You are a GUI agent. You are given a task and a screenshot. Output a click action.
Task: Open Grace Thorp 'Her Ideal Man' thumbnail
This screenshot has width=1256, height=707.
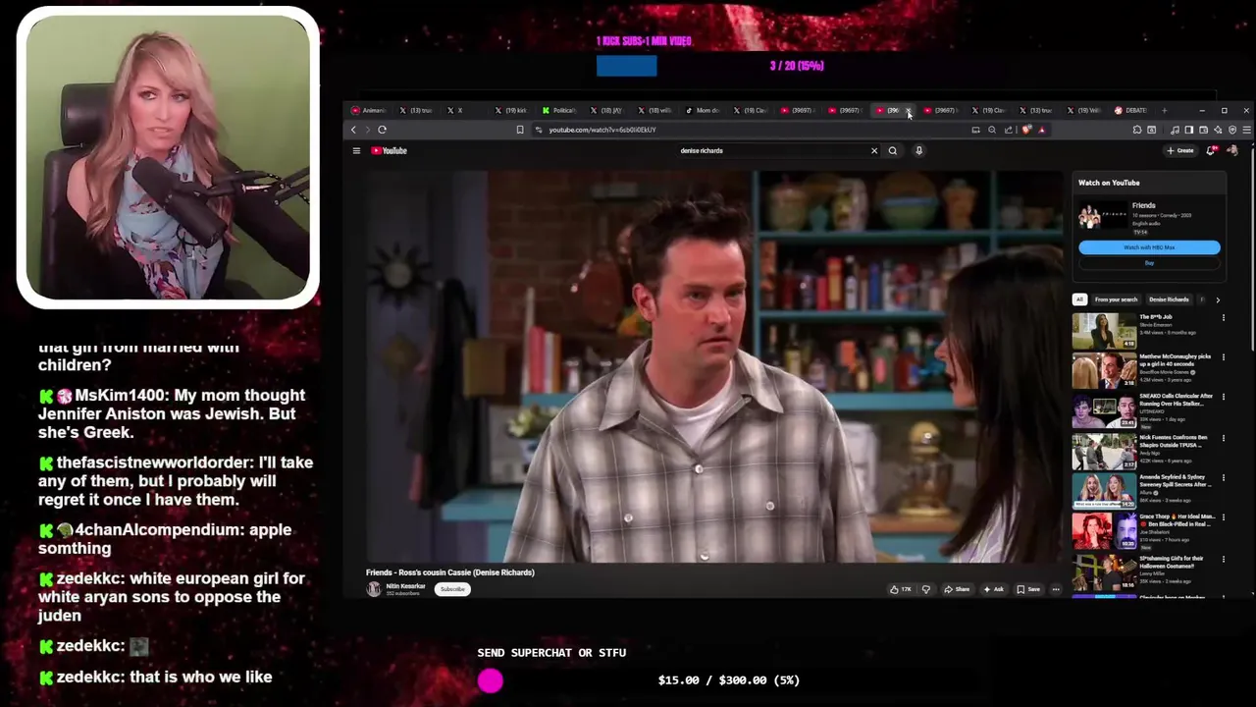click(1104, 532)
